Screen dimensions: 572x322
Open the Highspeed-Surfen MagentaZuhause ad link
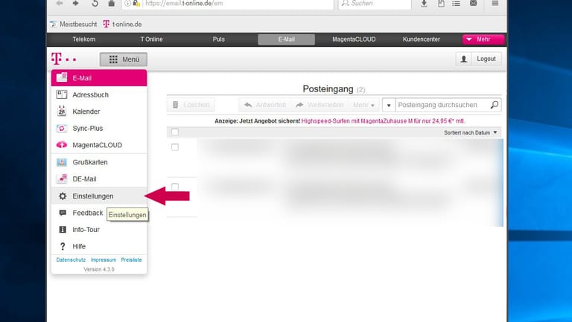[x=383, y=121]
